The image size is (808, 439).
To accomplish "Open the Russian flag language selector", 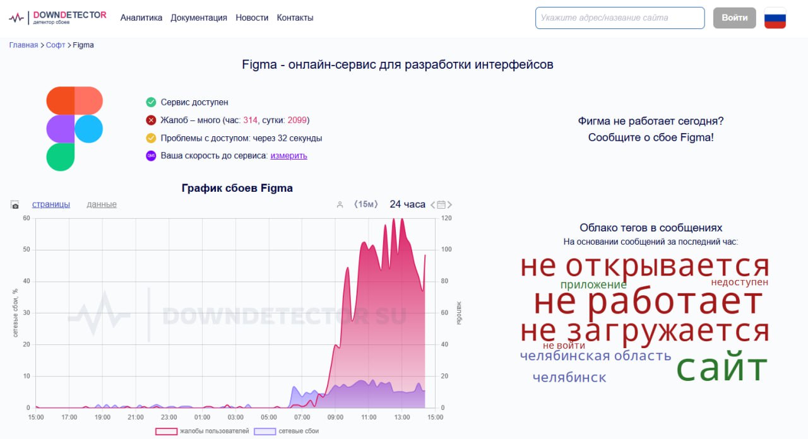I will (775, 18).
